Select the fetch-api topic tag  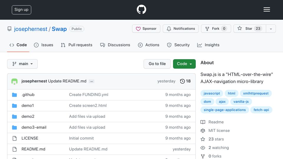(x=261, y=110)
